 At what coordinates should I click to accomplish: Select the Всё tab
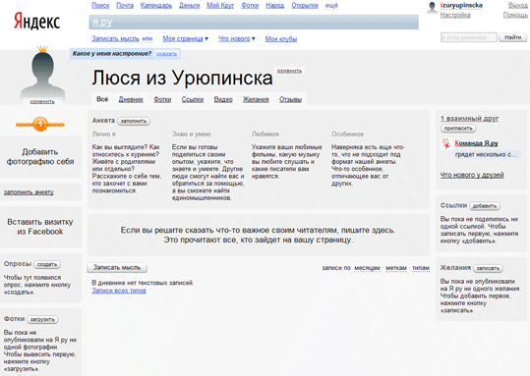(x=102, y=99)
